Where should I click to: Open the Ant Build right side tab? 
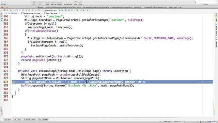tap(217, 17)
